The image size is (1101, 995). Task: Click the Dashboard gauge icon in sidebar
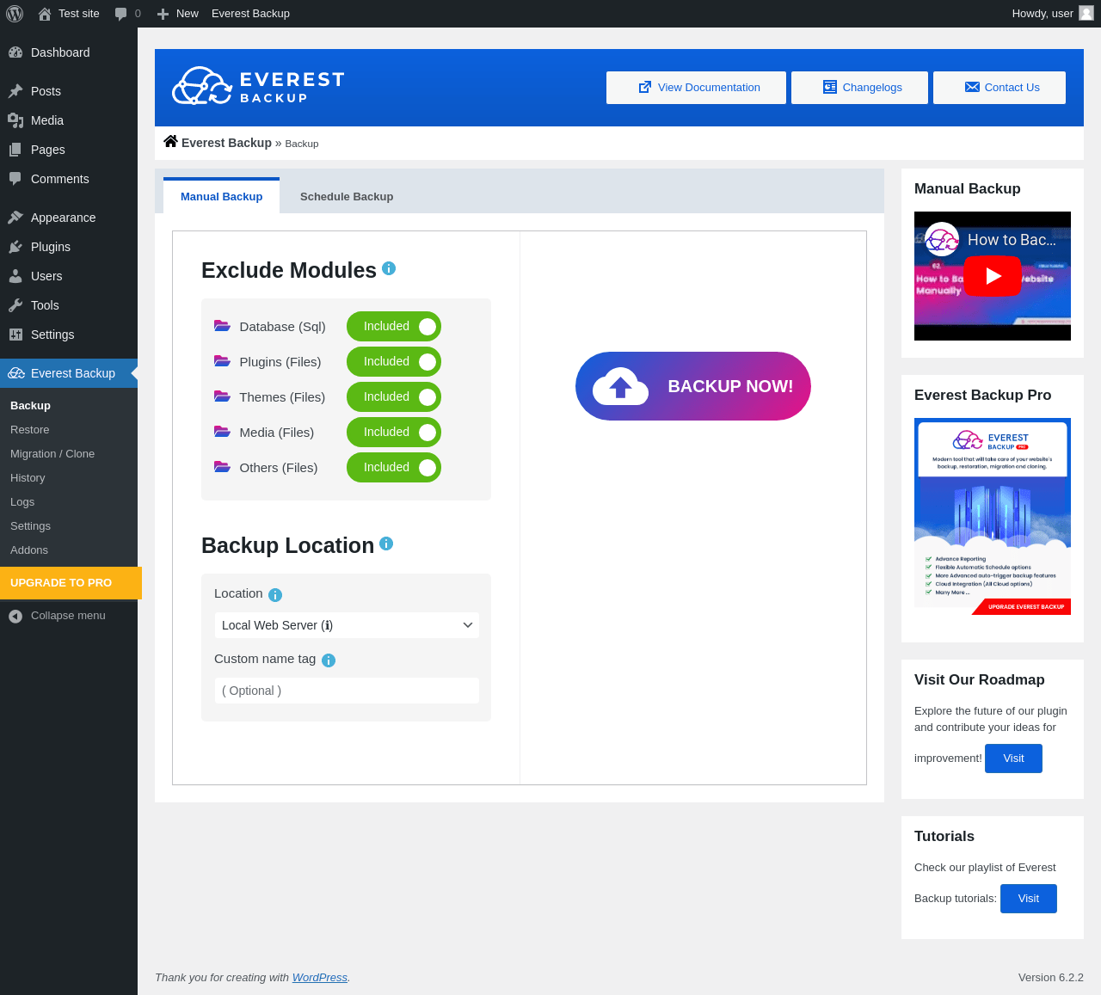[x=15, y=52]
